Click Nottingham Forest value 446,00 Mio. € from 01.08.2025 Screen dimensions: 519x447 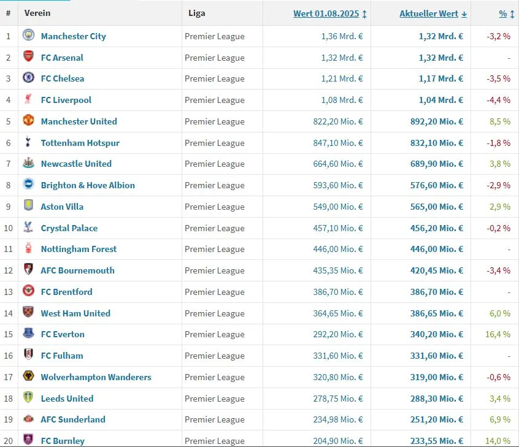click(x=338, y=249)
